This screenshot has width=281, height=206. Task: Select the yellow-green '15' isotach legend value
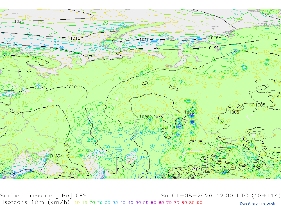85,203
